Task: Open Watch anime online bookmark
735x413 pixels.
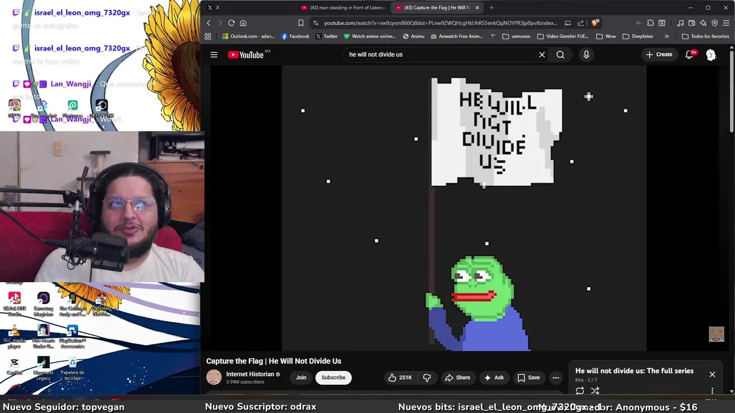Action: (x=370, y=36)
